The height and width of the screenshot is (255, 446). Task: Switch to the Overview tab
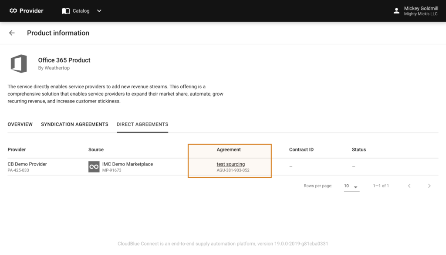click(x=20, y=124)
